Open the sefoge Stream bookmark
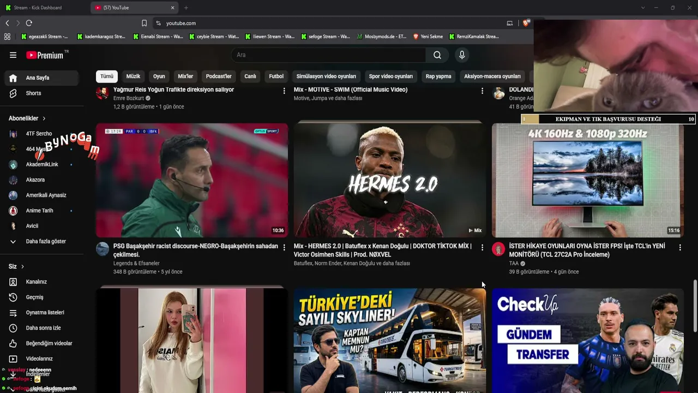This screenshot has width=698, height=393. 325,37
